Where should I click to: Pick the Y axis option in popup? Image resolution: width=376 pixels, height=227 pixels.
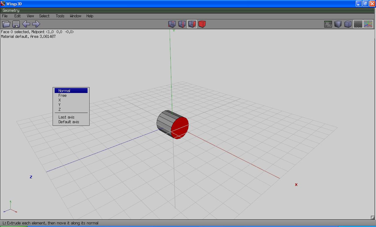(71, 105)
